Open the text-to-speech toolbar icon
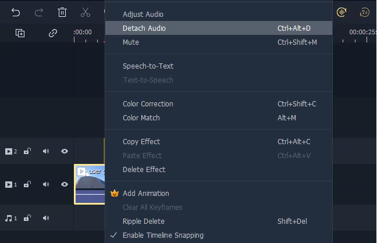This screenshot has width=377, height=243. (x=365, y=12)
